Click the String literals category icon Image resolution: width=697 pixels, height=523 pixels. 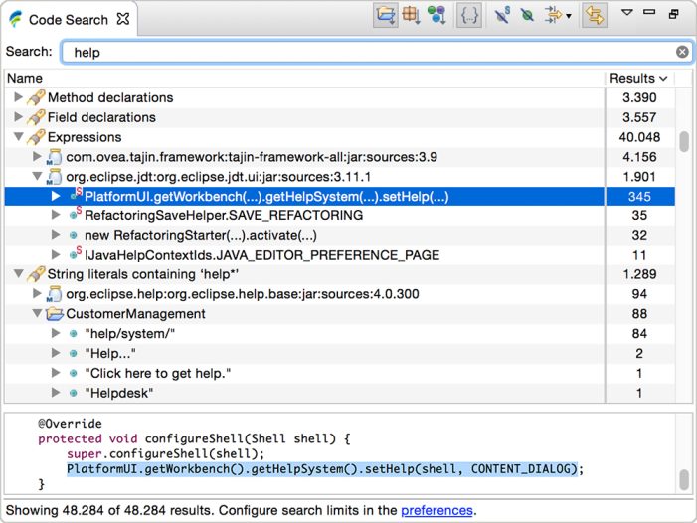click(x=36, y=274)
